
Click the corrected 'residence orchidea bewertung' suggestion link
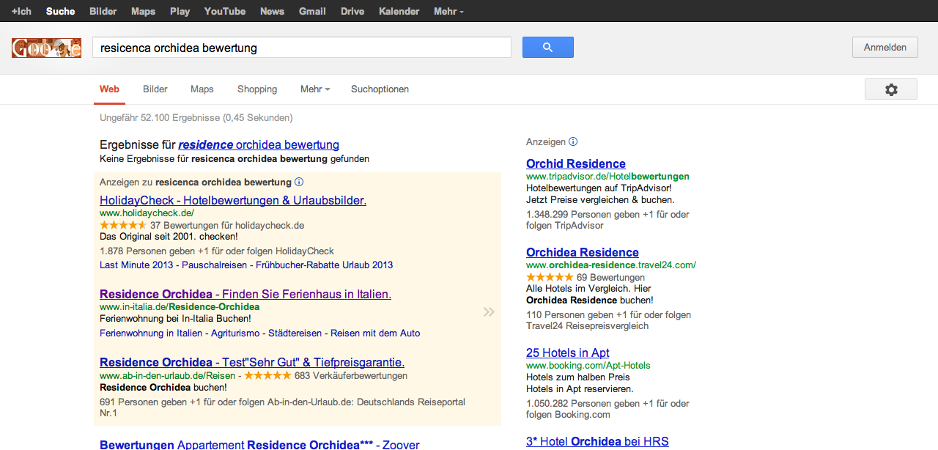pos(259,145)
